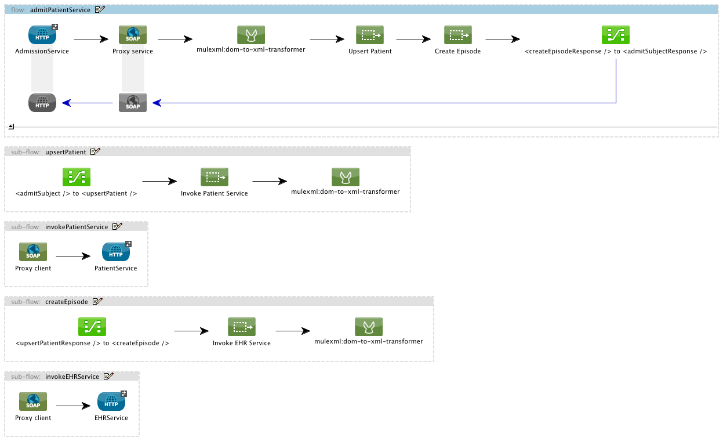This screenshot has height=441, width=723.
Task: Select the AdmissionService HTTP endpoint icon
Action: click(41, 34)
